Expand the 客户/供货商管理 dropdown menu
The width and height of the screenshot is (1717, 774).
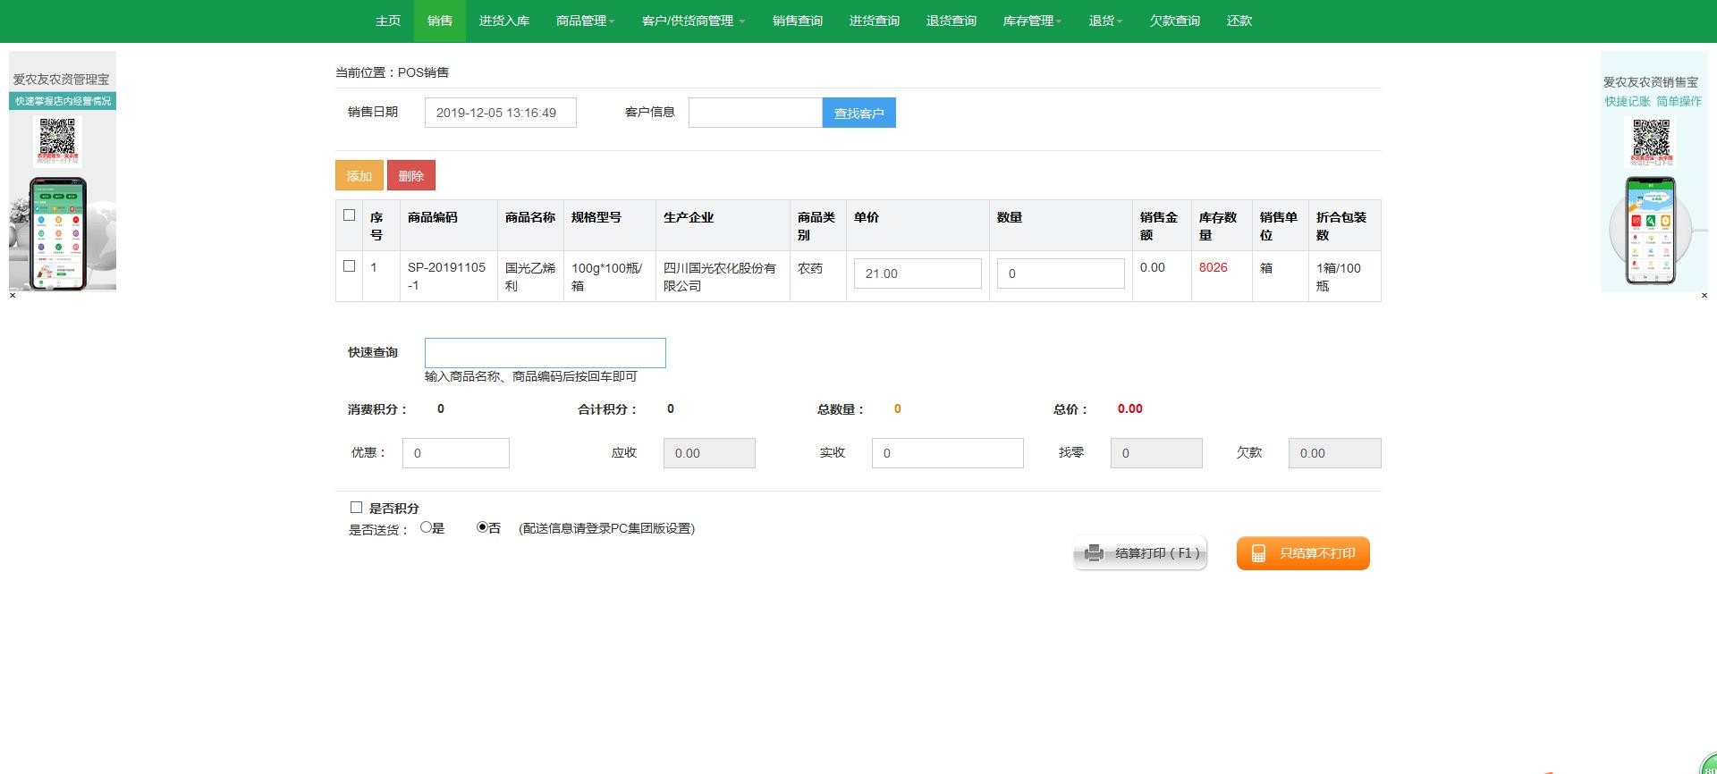click(693, 21)
